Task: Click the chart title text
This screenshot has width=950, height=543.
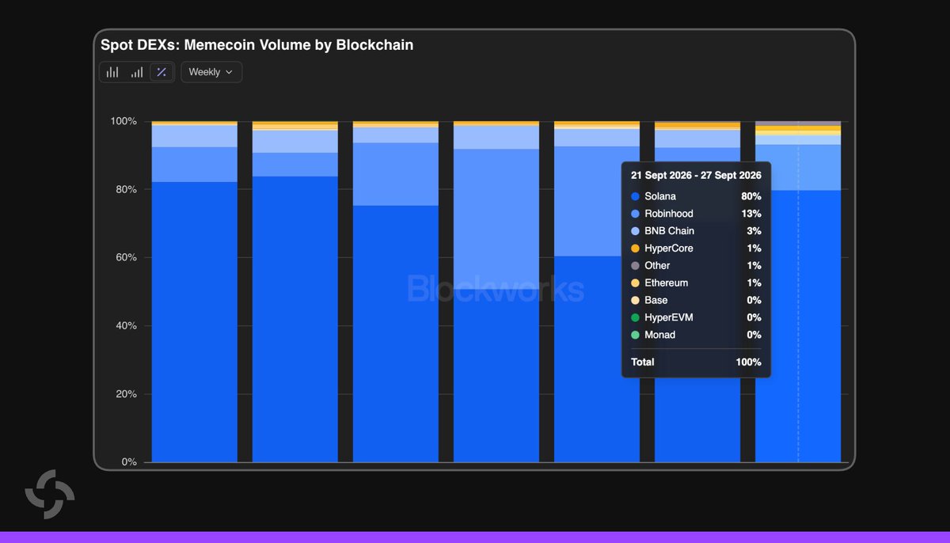Action: (x=257, y=45)
